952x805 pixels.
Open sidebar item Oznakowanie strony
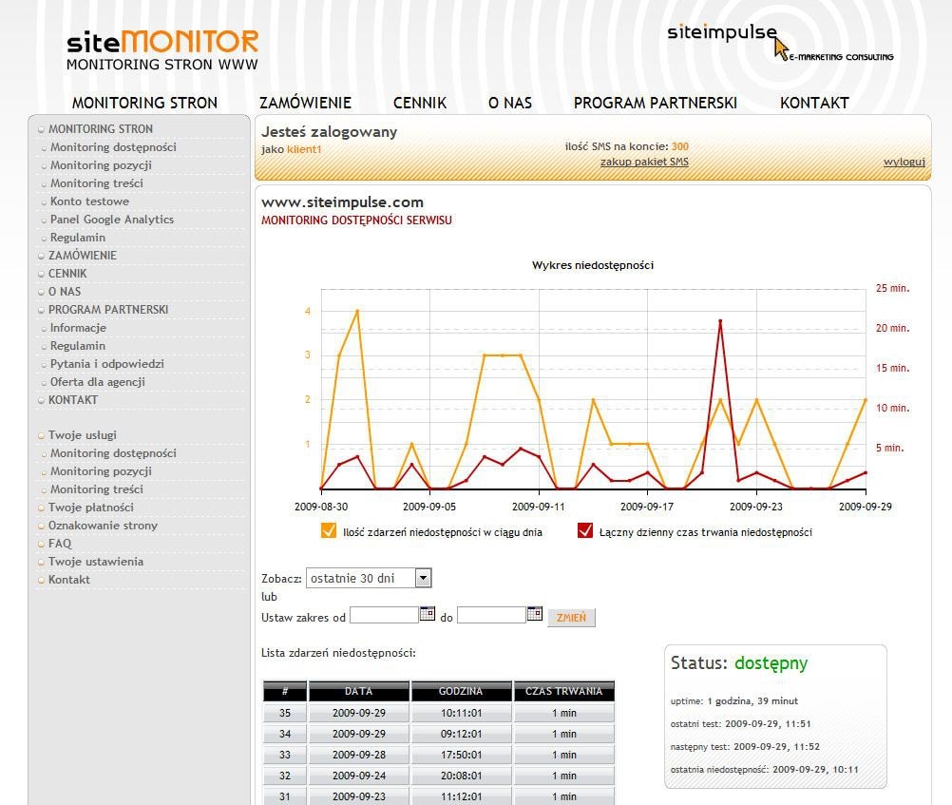(103, 526)
